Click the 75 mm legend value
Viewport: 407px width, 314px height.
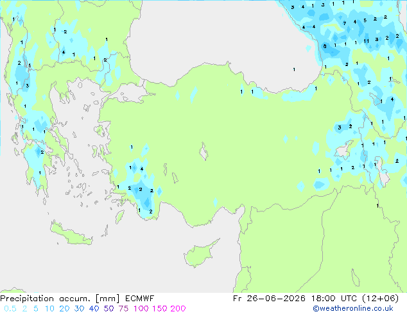click(123, 309)
